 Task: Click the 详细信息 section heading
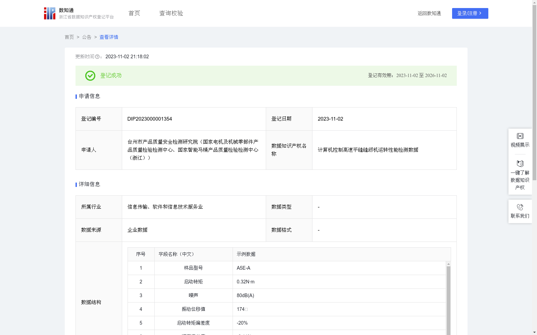point(90,185)
